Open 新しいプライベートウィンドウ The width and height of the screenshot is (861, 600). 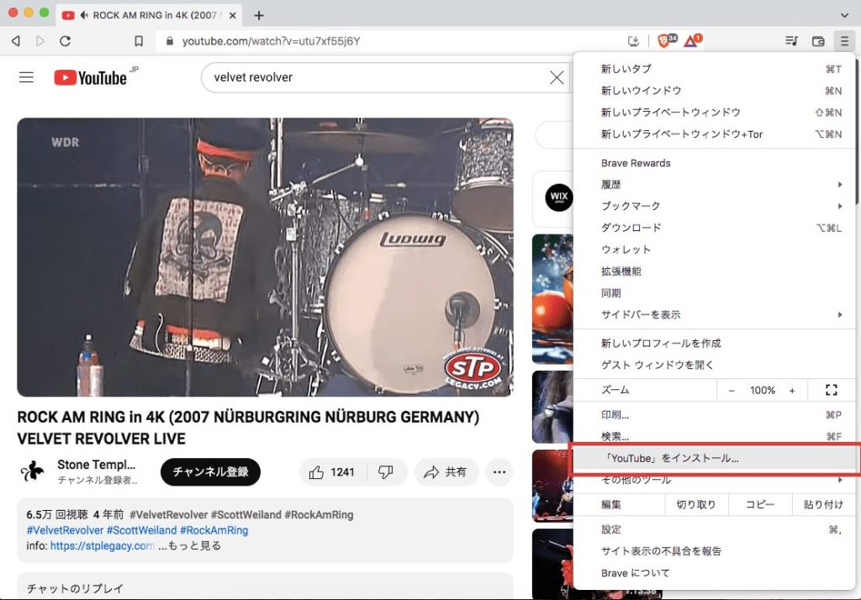pos(714,112)
